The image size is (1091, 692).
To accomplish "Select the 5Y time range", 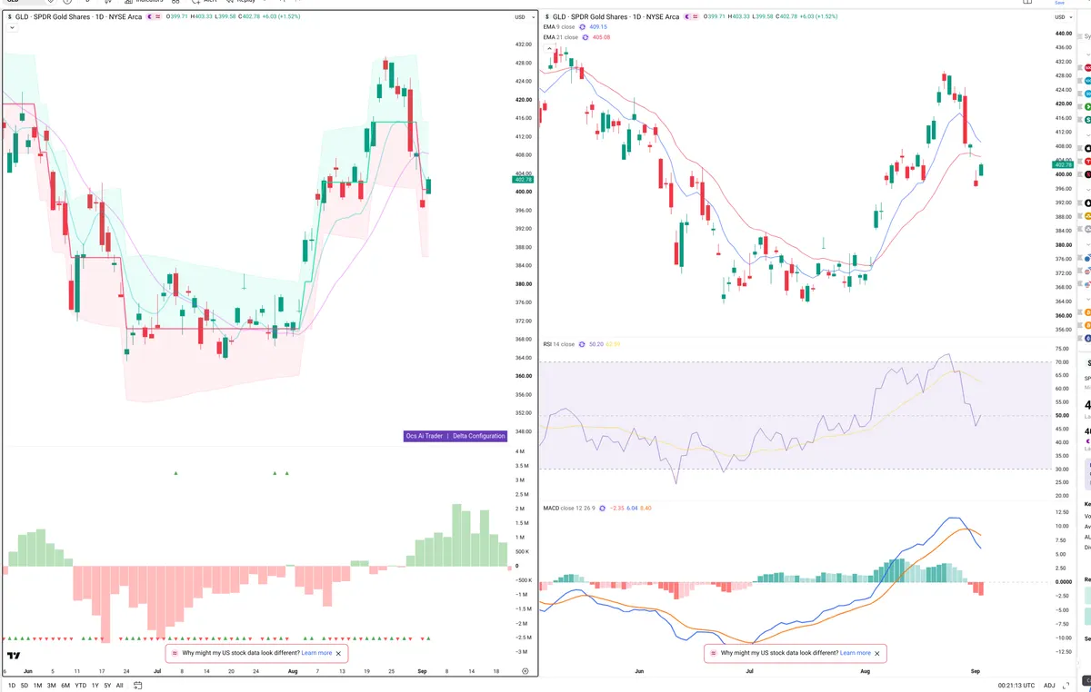I will tap(107, 686).
